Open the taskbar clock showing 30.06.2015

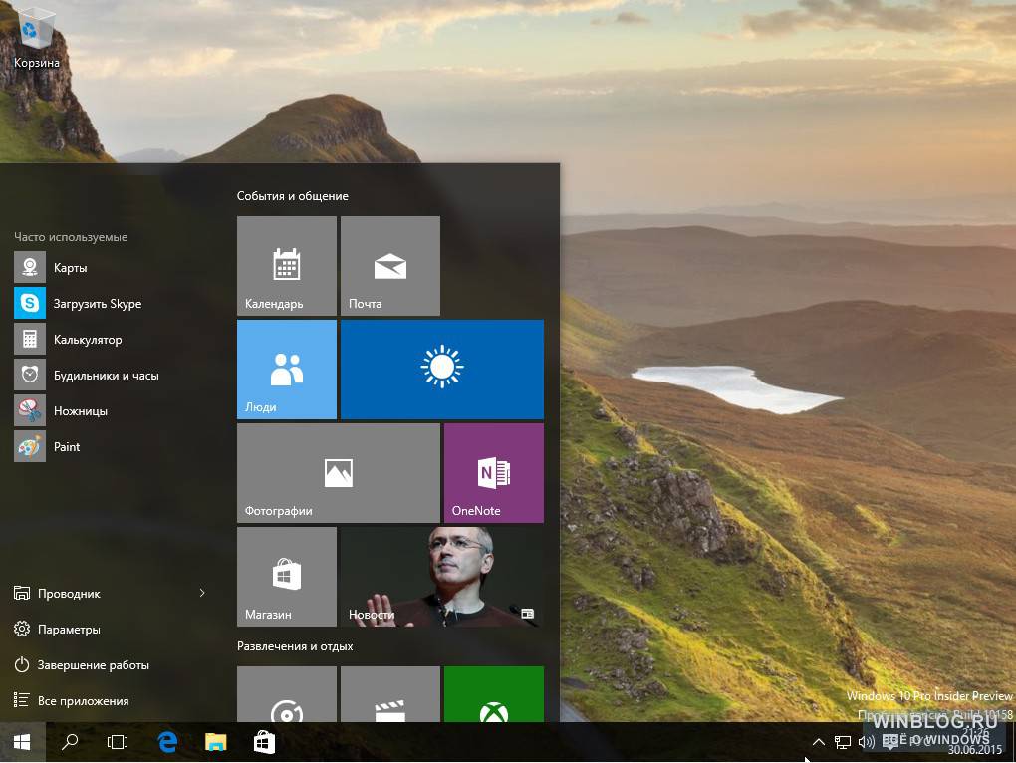click(x=975, y=742)
